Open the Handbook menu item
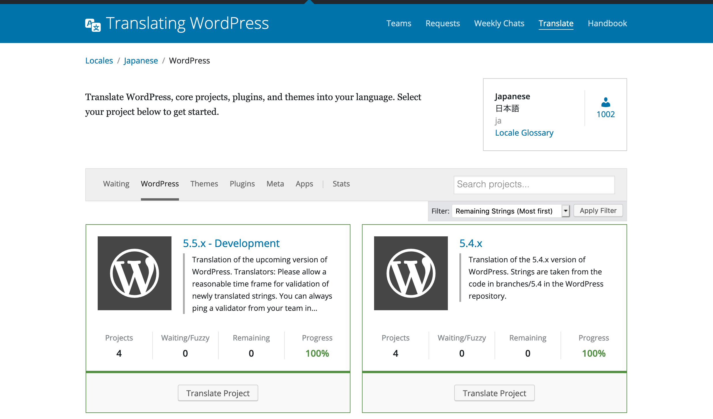 [x=607, y=23]
